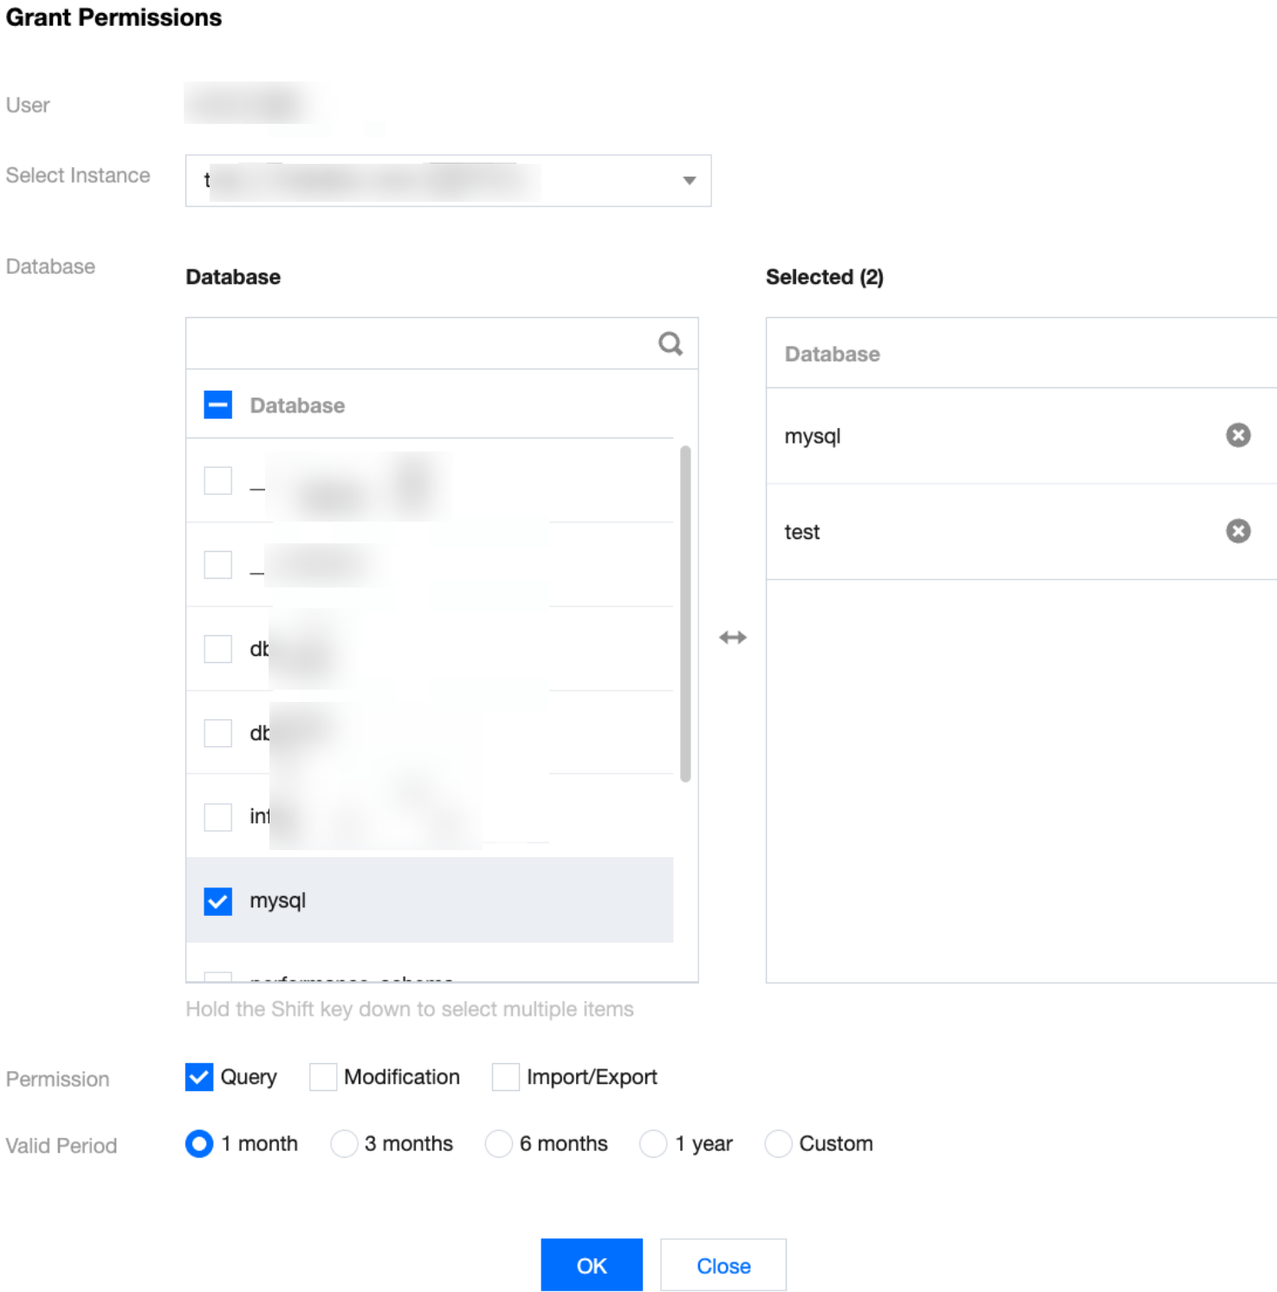Click the database list vertical scrollbar
The height and width of the screenshot is (1292, 1277).
coord(685,614)
